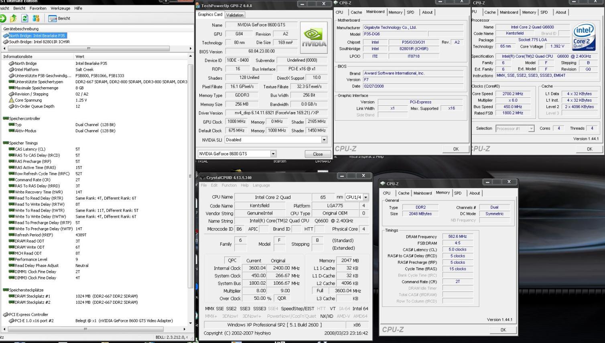Click the Multiplier 8.00 field in CrystalCPUID
This screenshot has width=605, height=343.
coord(255,291)
